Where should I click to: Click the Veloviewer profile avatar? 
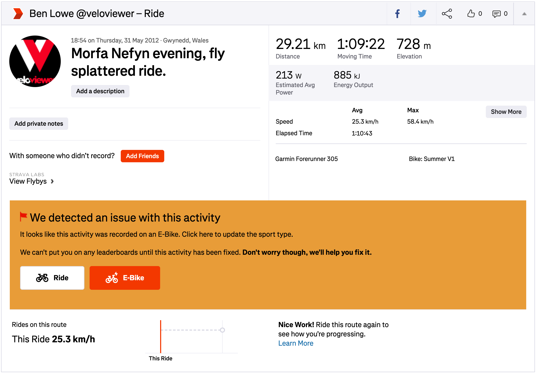[35, 61]
